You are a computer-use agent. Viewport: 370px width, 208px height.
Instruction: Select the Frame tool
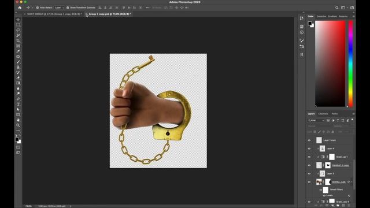[x=18, y=46]
